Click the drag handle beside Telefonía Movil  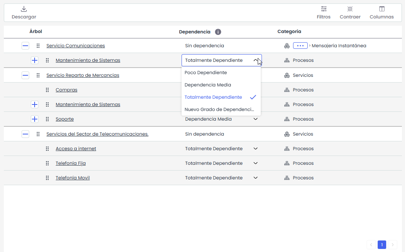[x=47, y=178]
